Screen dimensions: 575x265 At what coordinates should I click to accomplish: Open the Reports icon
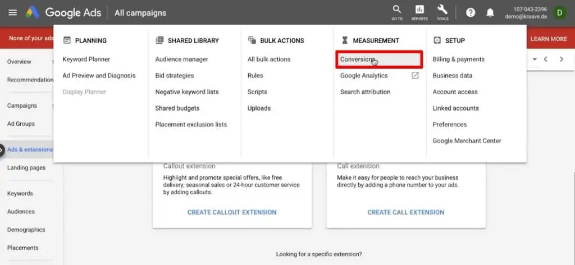[419, 13]
